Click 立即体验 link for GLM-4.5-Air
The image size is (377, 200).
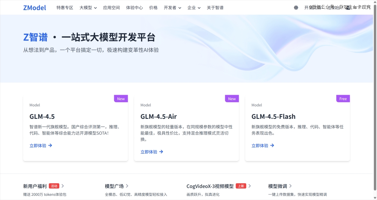pos(149,152)
